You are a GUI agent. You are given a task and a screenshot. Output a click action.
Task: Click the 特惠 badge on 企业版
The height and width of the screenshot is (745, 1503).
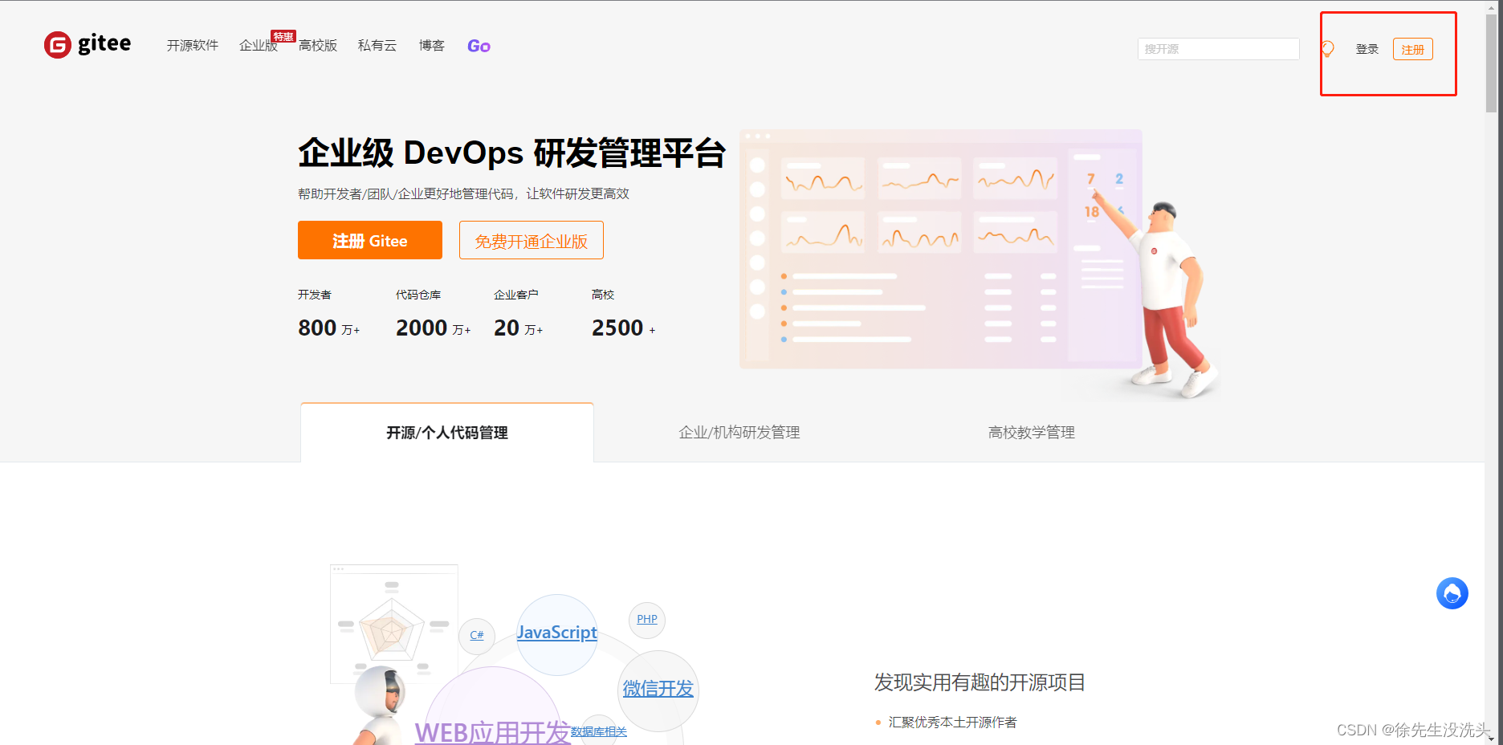283,36
